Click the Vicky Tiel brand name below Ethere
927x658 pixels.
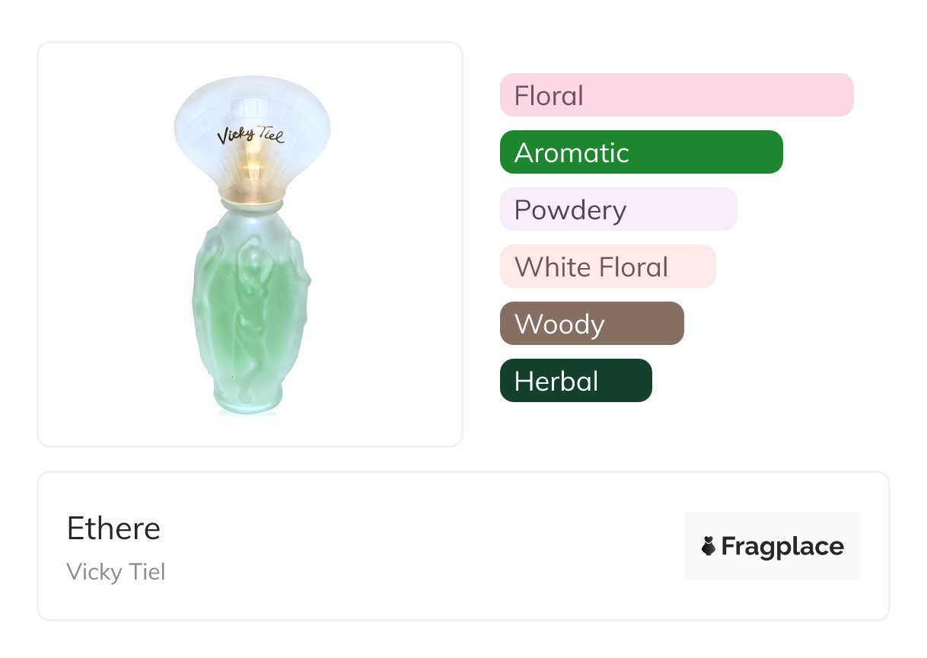click(x=116, y=572)
